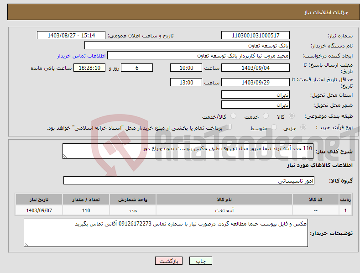Click the آینه تخت item name cell
This screenshot has height=273, width=360.
point(224,210)
